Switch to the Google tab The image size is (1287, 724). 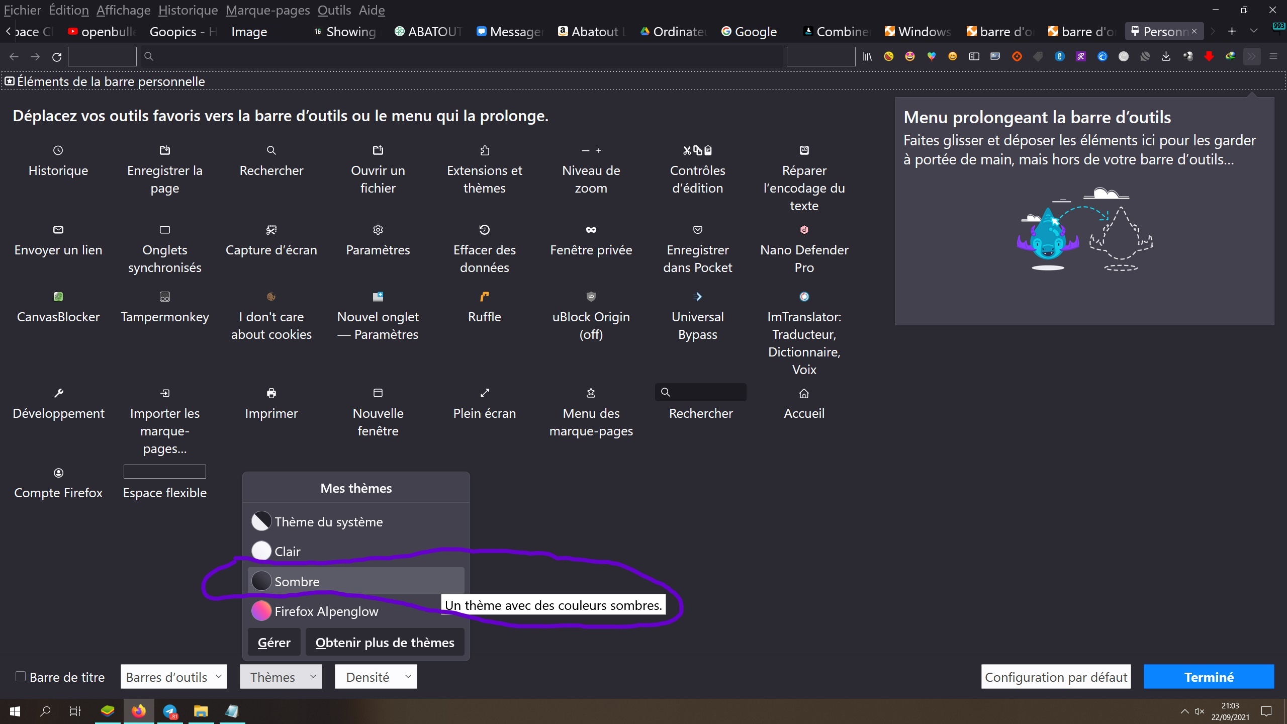coord(749,32)
